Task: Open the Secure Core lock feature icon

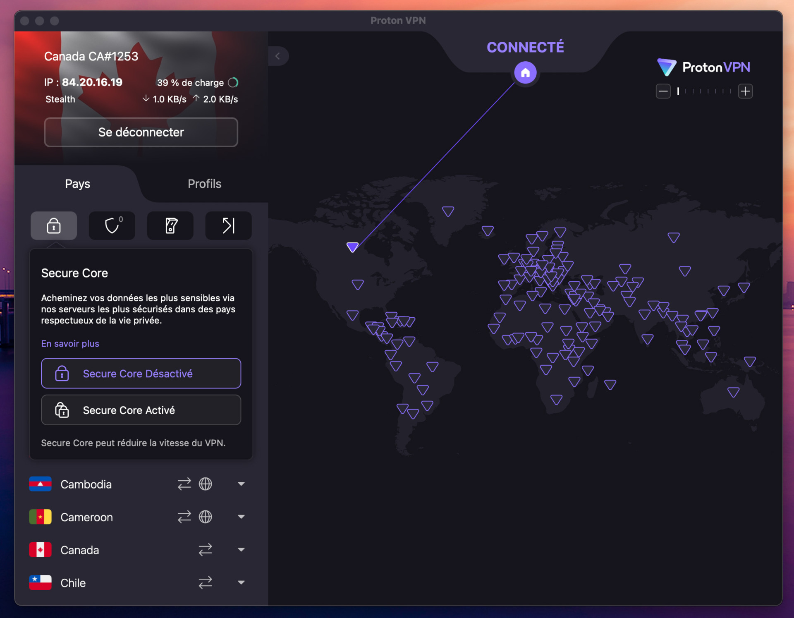Action: [54, 225]
